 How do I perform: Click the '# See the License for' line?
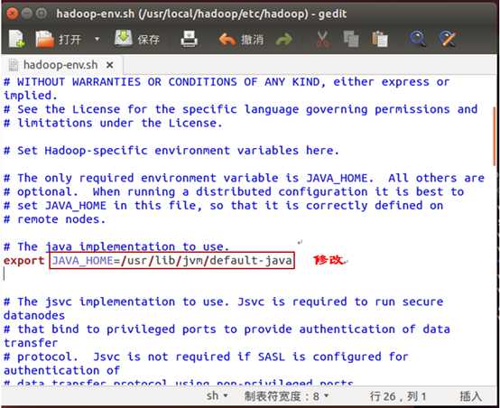click(240, 109)
